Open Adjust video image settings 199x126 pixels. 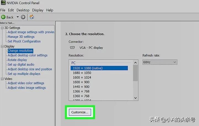27,88
